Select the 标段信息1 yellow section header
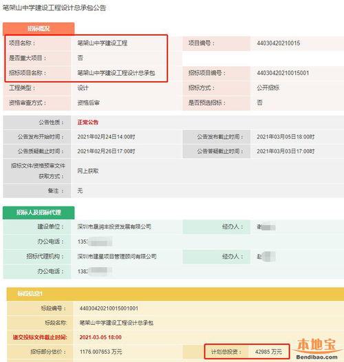The width and height of the screenshot is (344, 362). pos(175,294)
